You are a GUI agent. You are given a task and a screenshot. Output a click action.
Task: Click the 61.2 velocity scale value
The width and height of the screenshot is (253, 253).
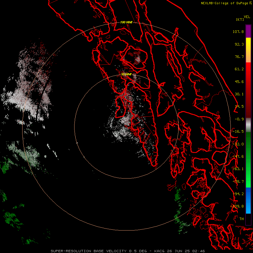point(239,69)
